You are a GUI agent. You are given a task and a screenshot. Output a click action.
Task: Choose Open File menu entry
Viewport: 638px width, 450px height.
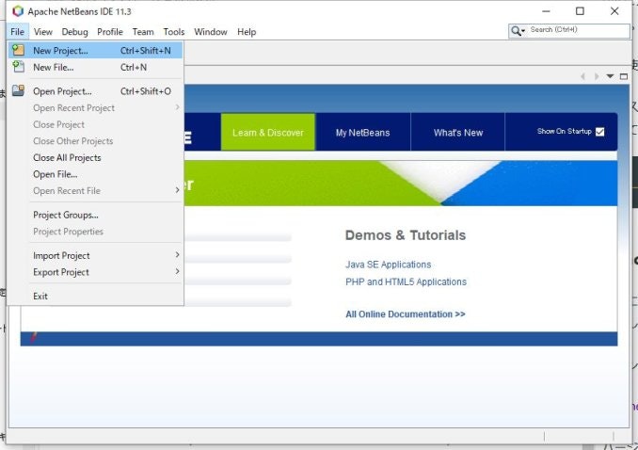[95, 174]
